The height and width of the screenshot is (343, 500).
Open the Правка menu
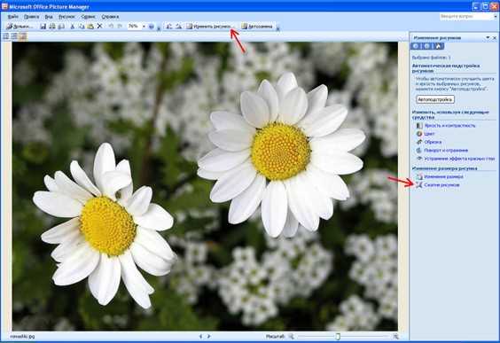[x=31, y=17]
